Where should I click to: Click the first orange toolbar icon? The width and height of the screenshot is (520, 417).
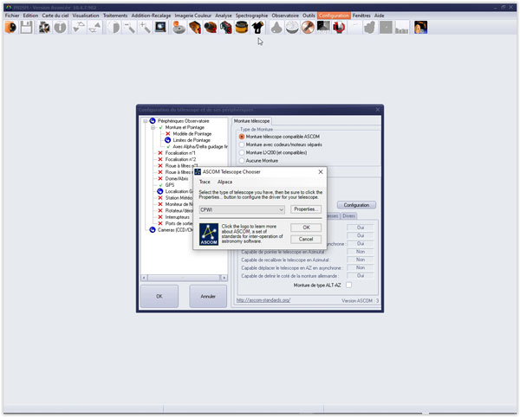pos(10,28)
